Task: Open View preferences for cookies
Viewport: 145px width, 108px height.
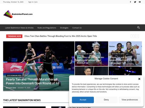Action: pyautogui.click(x=130, y=100)
